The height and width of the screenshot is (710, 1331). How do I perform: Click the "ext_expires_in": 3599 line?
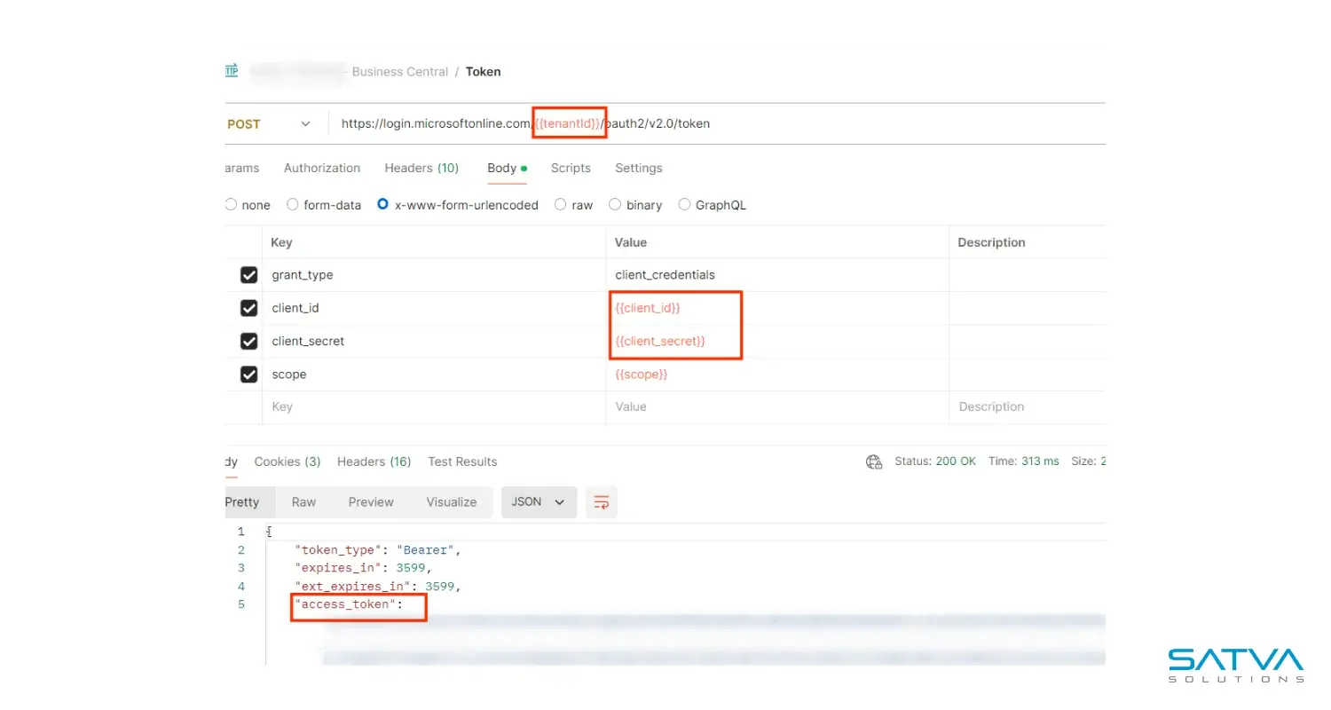[379, 587]
